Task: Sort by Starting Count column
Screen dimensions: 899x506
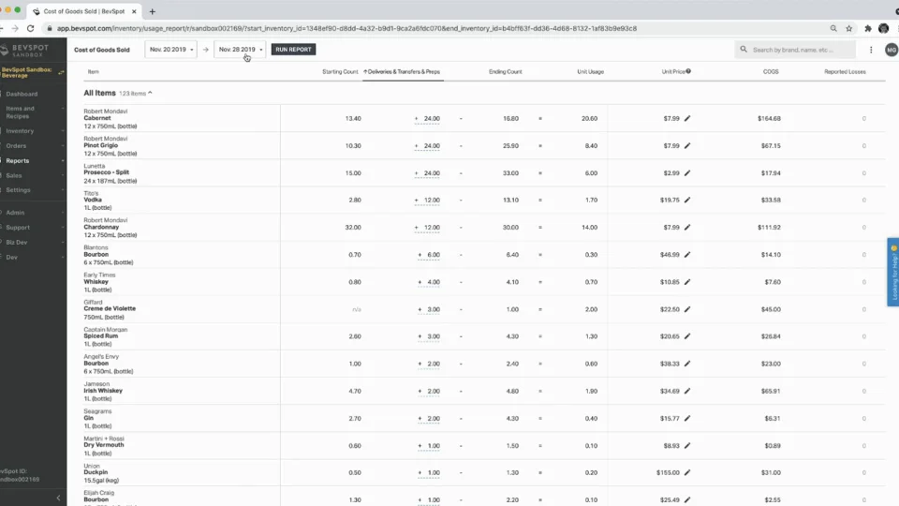Action: (340, 72)
